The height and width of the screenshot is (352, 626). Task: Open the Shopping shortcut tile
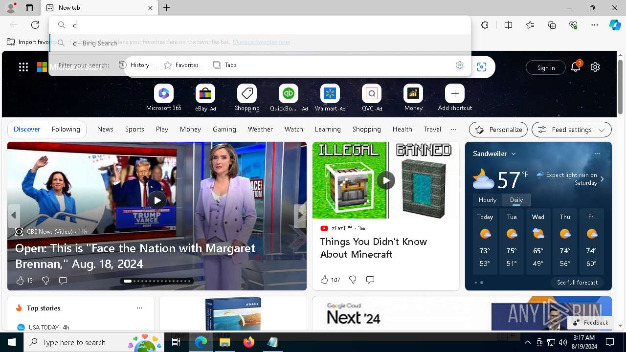[x=247, y=97]
